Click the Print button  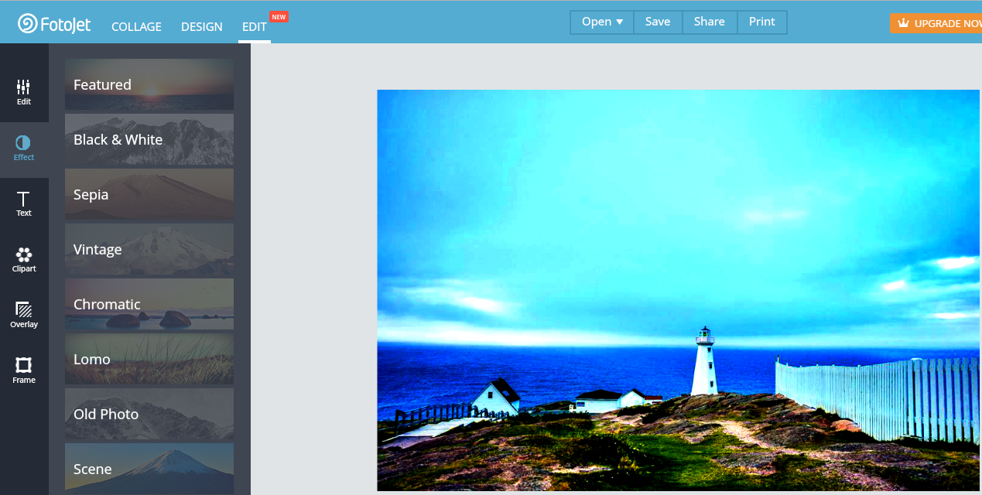click(x=761, y=22)
